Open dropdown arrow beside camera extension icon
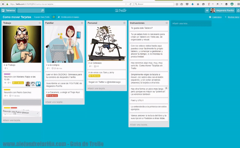240x148 pixels. [x=221, y=4]
